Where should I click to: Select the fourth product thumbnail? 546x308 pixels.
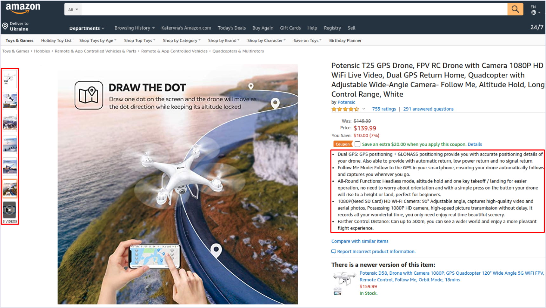(10, 145)
